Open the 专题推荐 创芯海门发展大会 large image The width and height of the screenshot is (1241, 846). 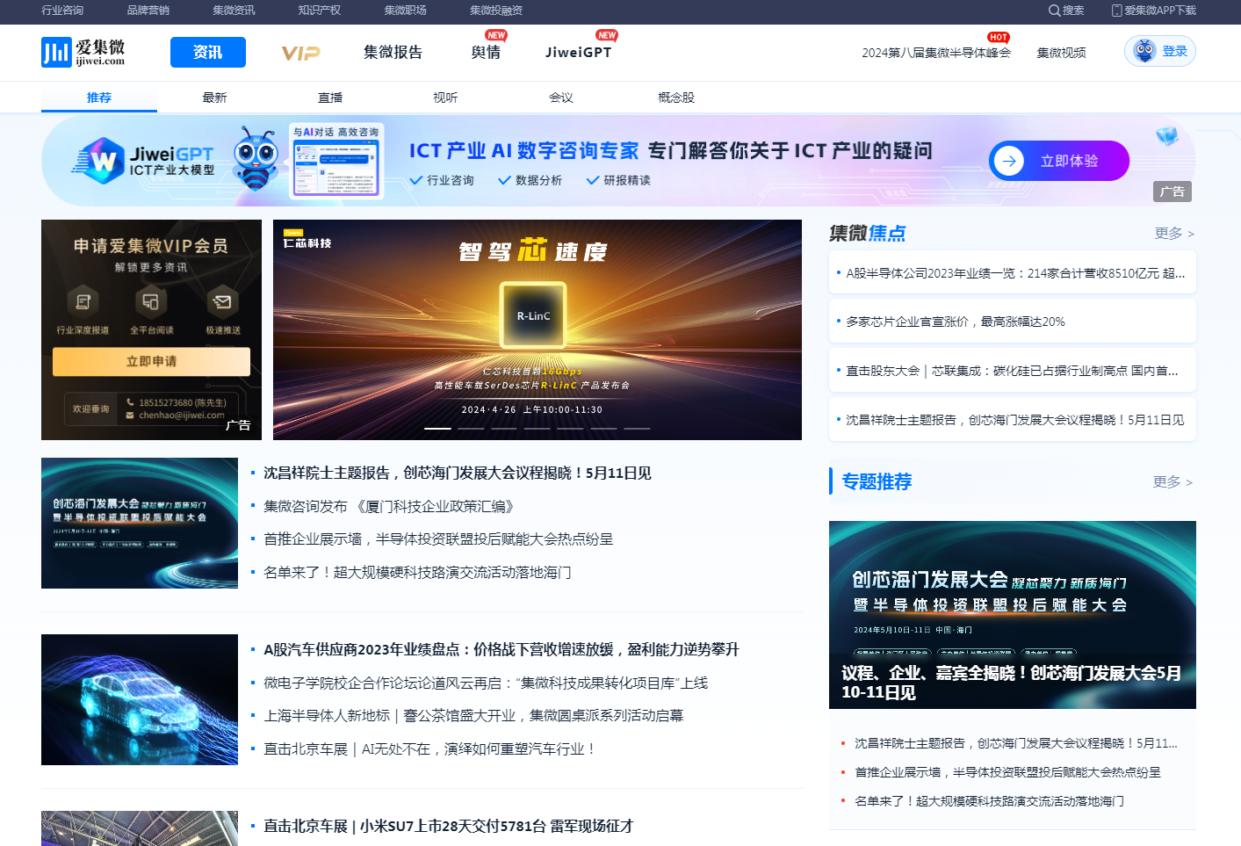(1013, 615)
